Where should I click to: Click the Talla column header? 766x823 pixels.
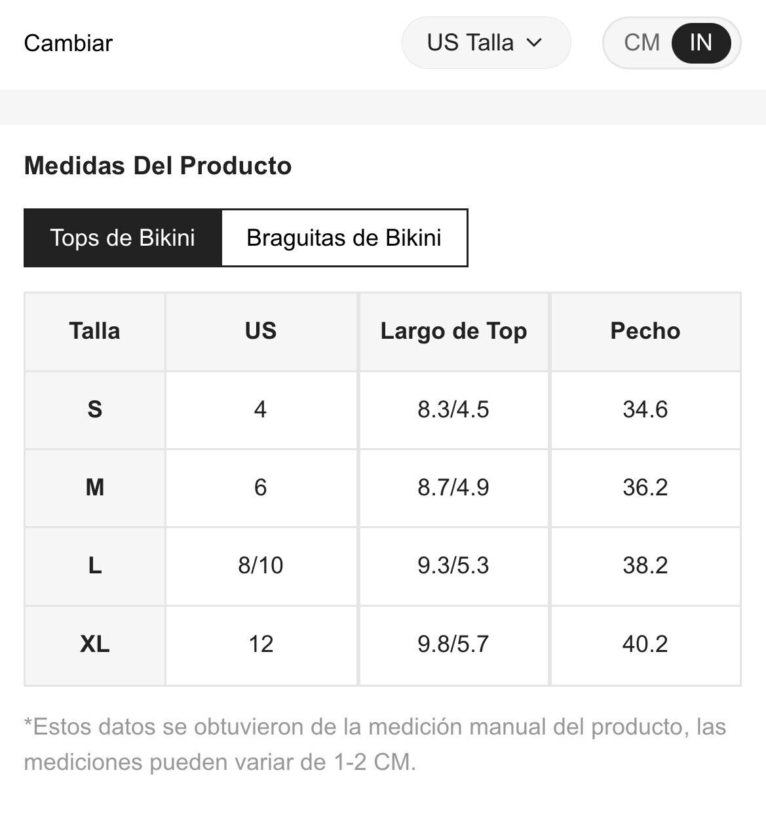coord(94,331)
